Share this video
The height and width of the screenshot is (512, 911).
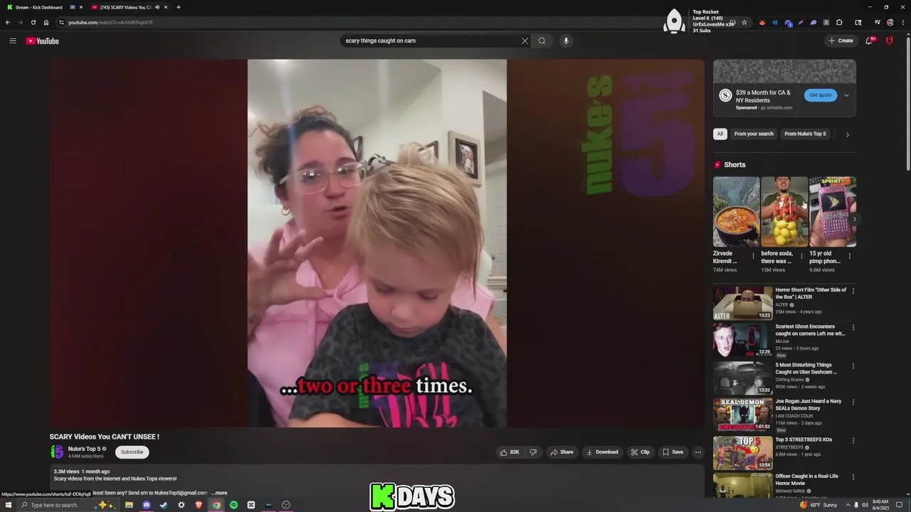pyautogui.click(x=562, y=452)
